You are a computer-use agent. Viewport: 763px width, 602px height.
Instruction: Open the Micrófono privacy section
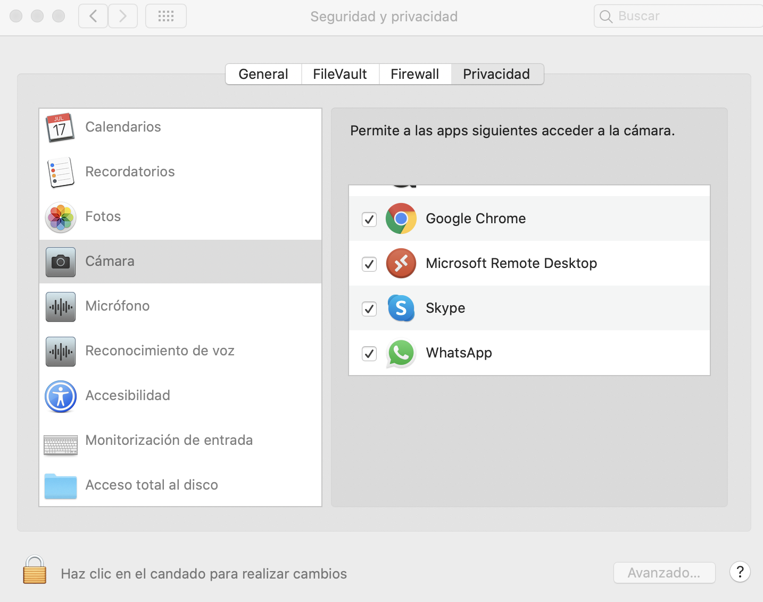click(x=118, y=306)
